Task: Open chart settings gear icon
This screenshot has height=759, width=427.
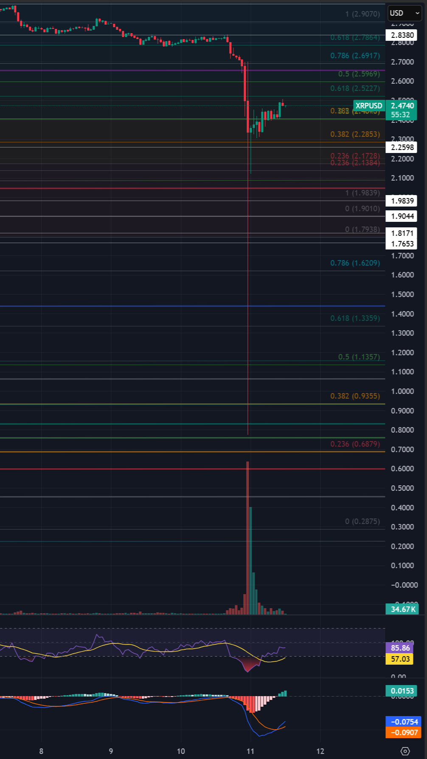Action: tap(405, 751)
